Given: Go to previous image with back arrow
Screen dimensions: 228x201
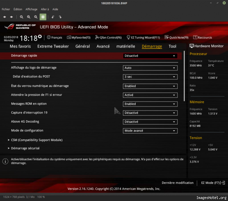Looking at the screenshot, I should 4,17.
